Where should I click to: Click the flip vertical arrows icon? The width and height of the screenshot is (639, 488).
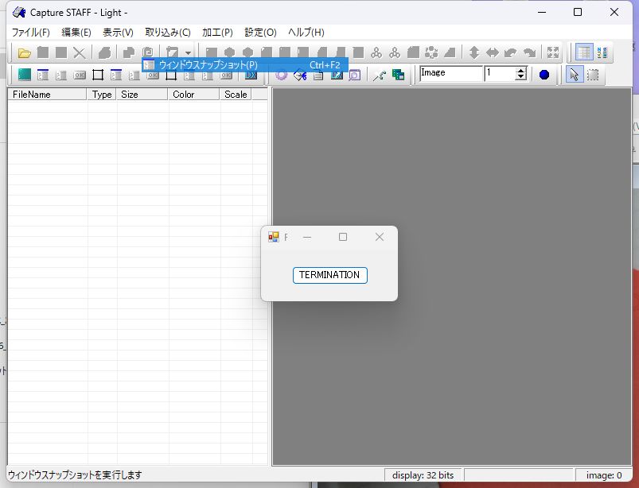(x=474, y=53)
